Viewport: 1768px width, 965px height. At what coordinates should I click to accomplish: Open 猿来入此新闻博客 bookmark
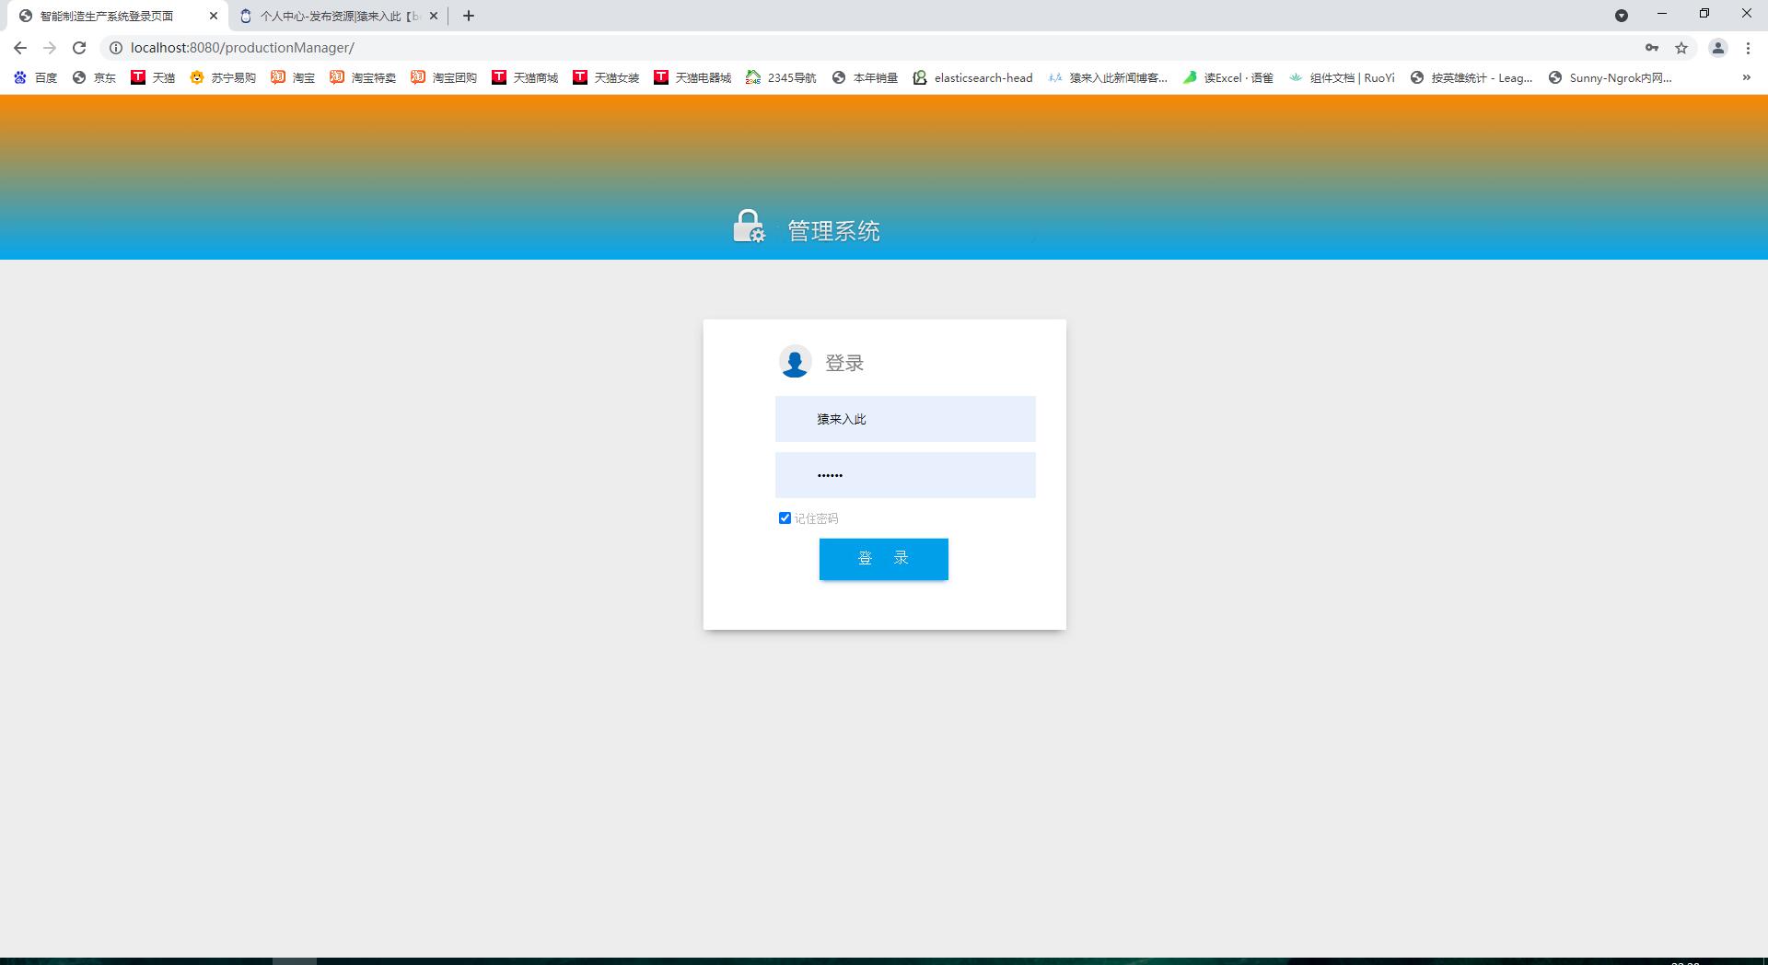click(x=1108, y=77)
